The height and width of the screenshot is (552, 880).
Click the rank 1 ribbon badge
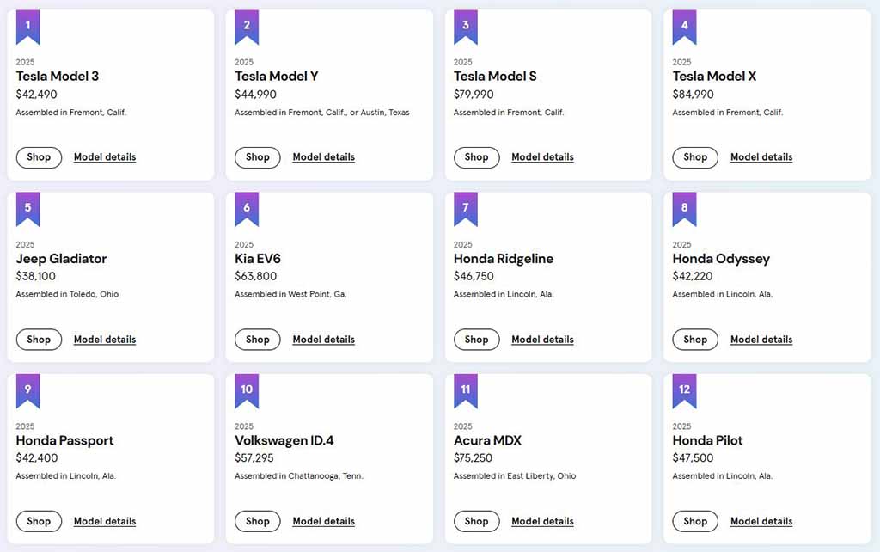click(x=27, y=26)
